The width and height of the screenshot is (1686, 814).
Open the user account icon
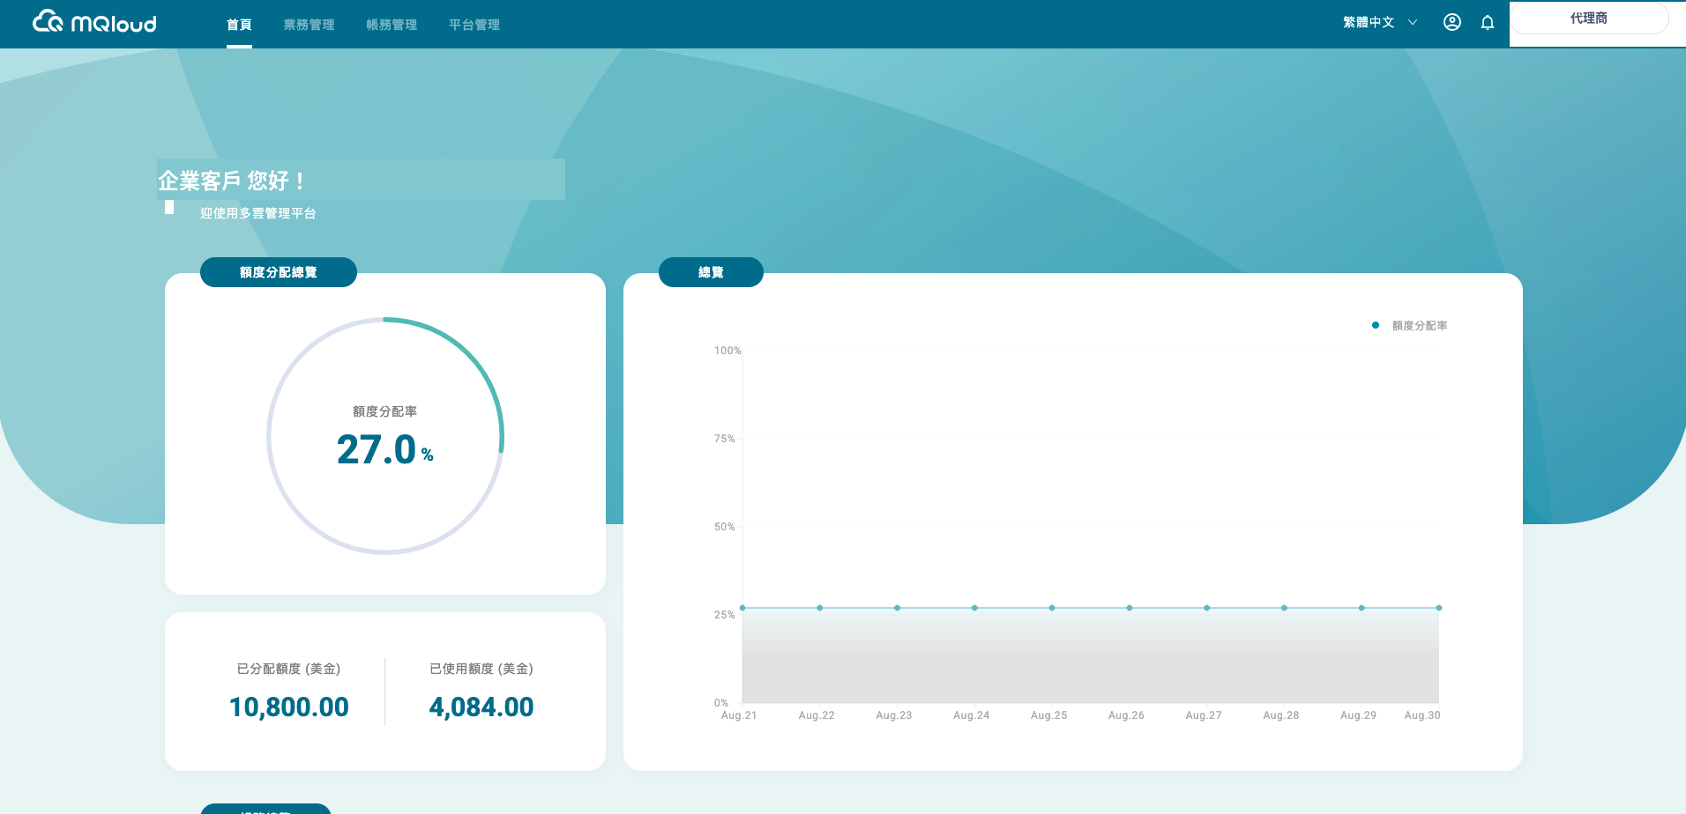(x=1451, y=22)
